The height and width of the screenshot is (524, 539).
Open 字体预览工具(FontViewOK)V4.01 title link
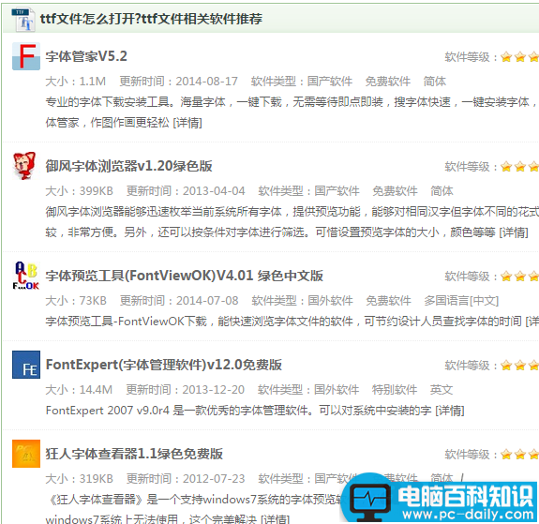point(185,276)
